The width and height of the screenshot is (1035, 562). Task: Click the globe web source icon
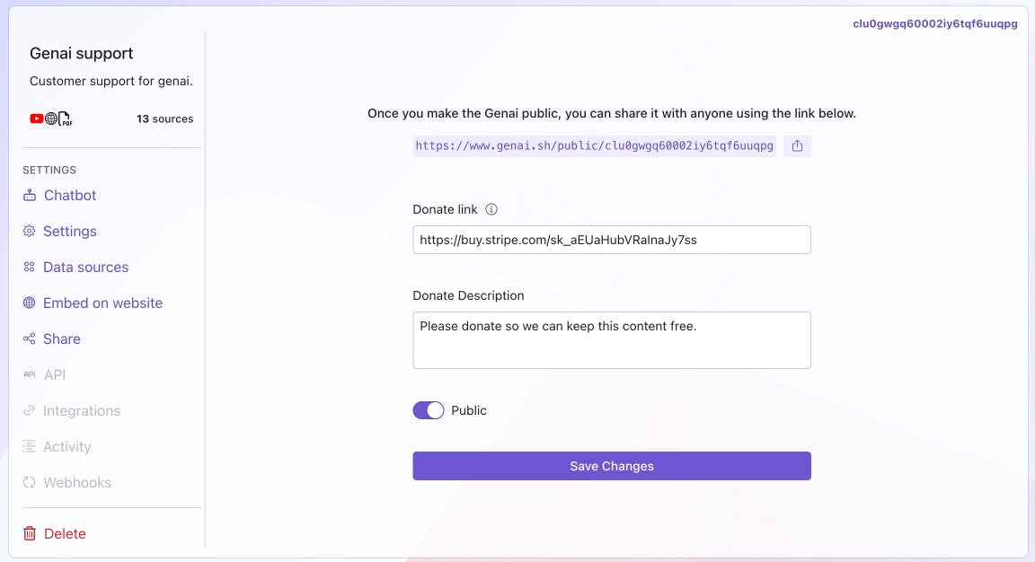coord(51,119)
